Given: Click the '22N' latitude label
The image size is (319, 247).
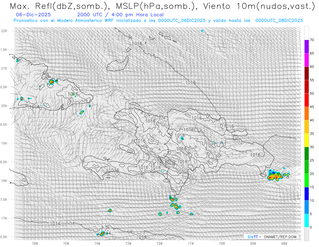Looking at the screenshot, I should point(4,31).
